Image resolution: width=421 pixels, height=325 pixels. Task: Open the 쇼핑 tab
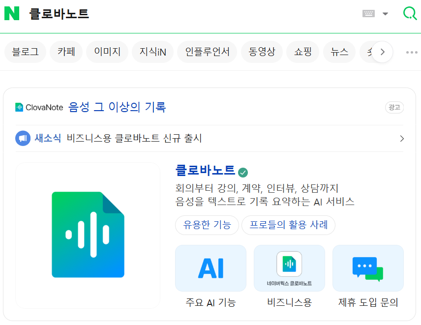302,52
